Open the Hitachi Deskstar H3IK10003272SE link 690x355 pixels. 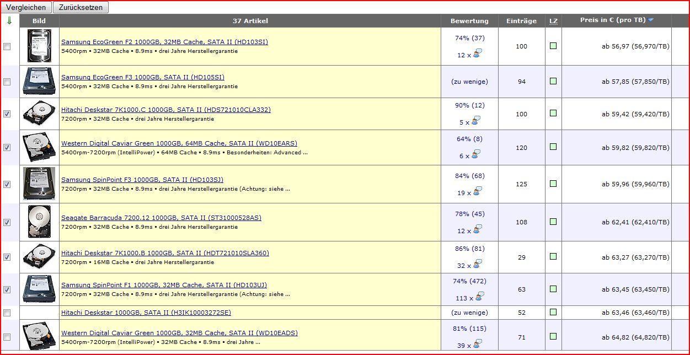click(x=146, y=313)
